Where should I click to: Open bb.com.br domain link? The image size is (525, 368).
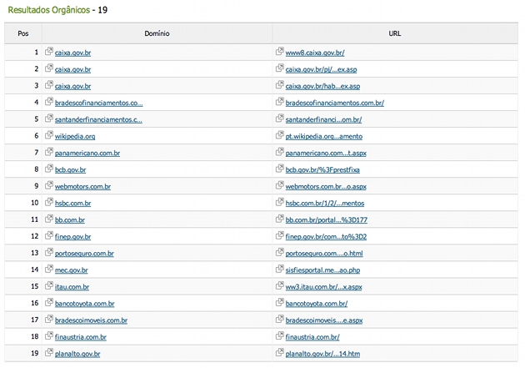pyautogui.click(x=70, y=220)
